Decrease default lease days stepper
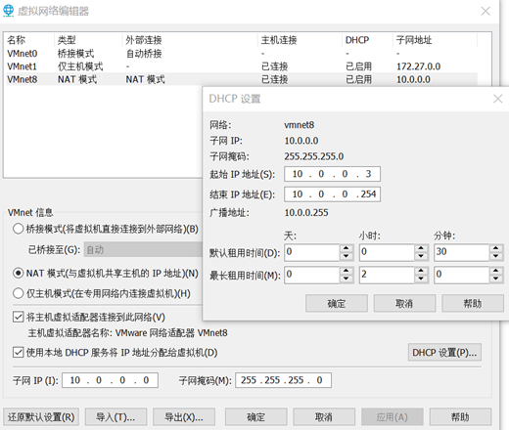Viewport: 509px width, 430px height. 347,256
